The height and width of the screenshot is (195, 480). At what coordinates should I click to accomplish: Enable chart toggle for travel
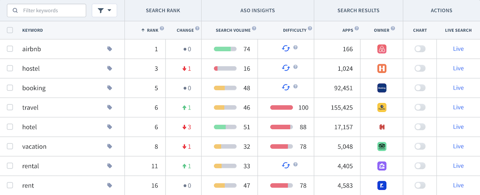(420, 107)
